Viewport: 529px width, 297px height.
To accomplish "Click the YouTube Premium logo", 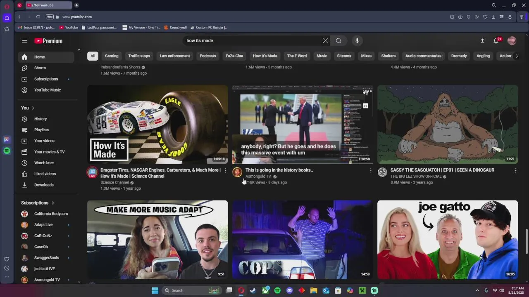I will click(x=48, y=41).
